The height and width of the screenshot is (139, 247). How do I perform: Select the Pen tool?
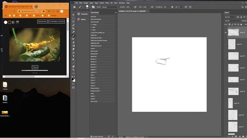coord(73,53)
